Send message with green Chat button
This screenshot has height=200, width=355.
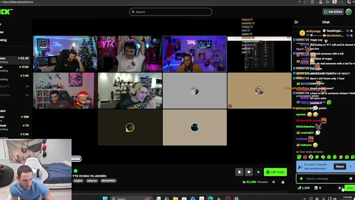(350, 188)
